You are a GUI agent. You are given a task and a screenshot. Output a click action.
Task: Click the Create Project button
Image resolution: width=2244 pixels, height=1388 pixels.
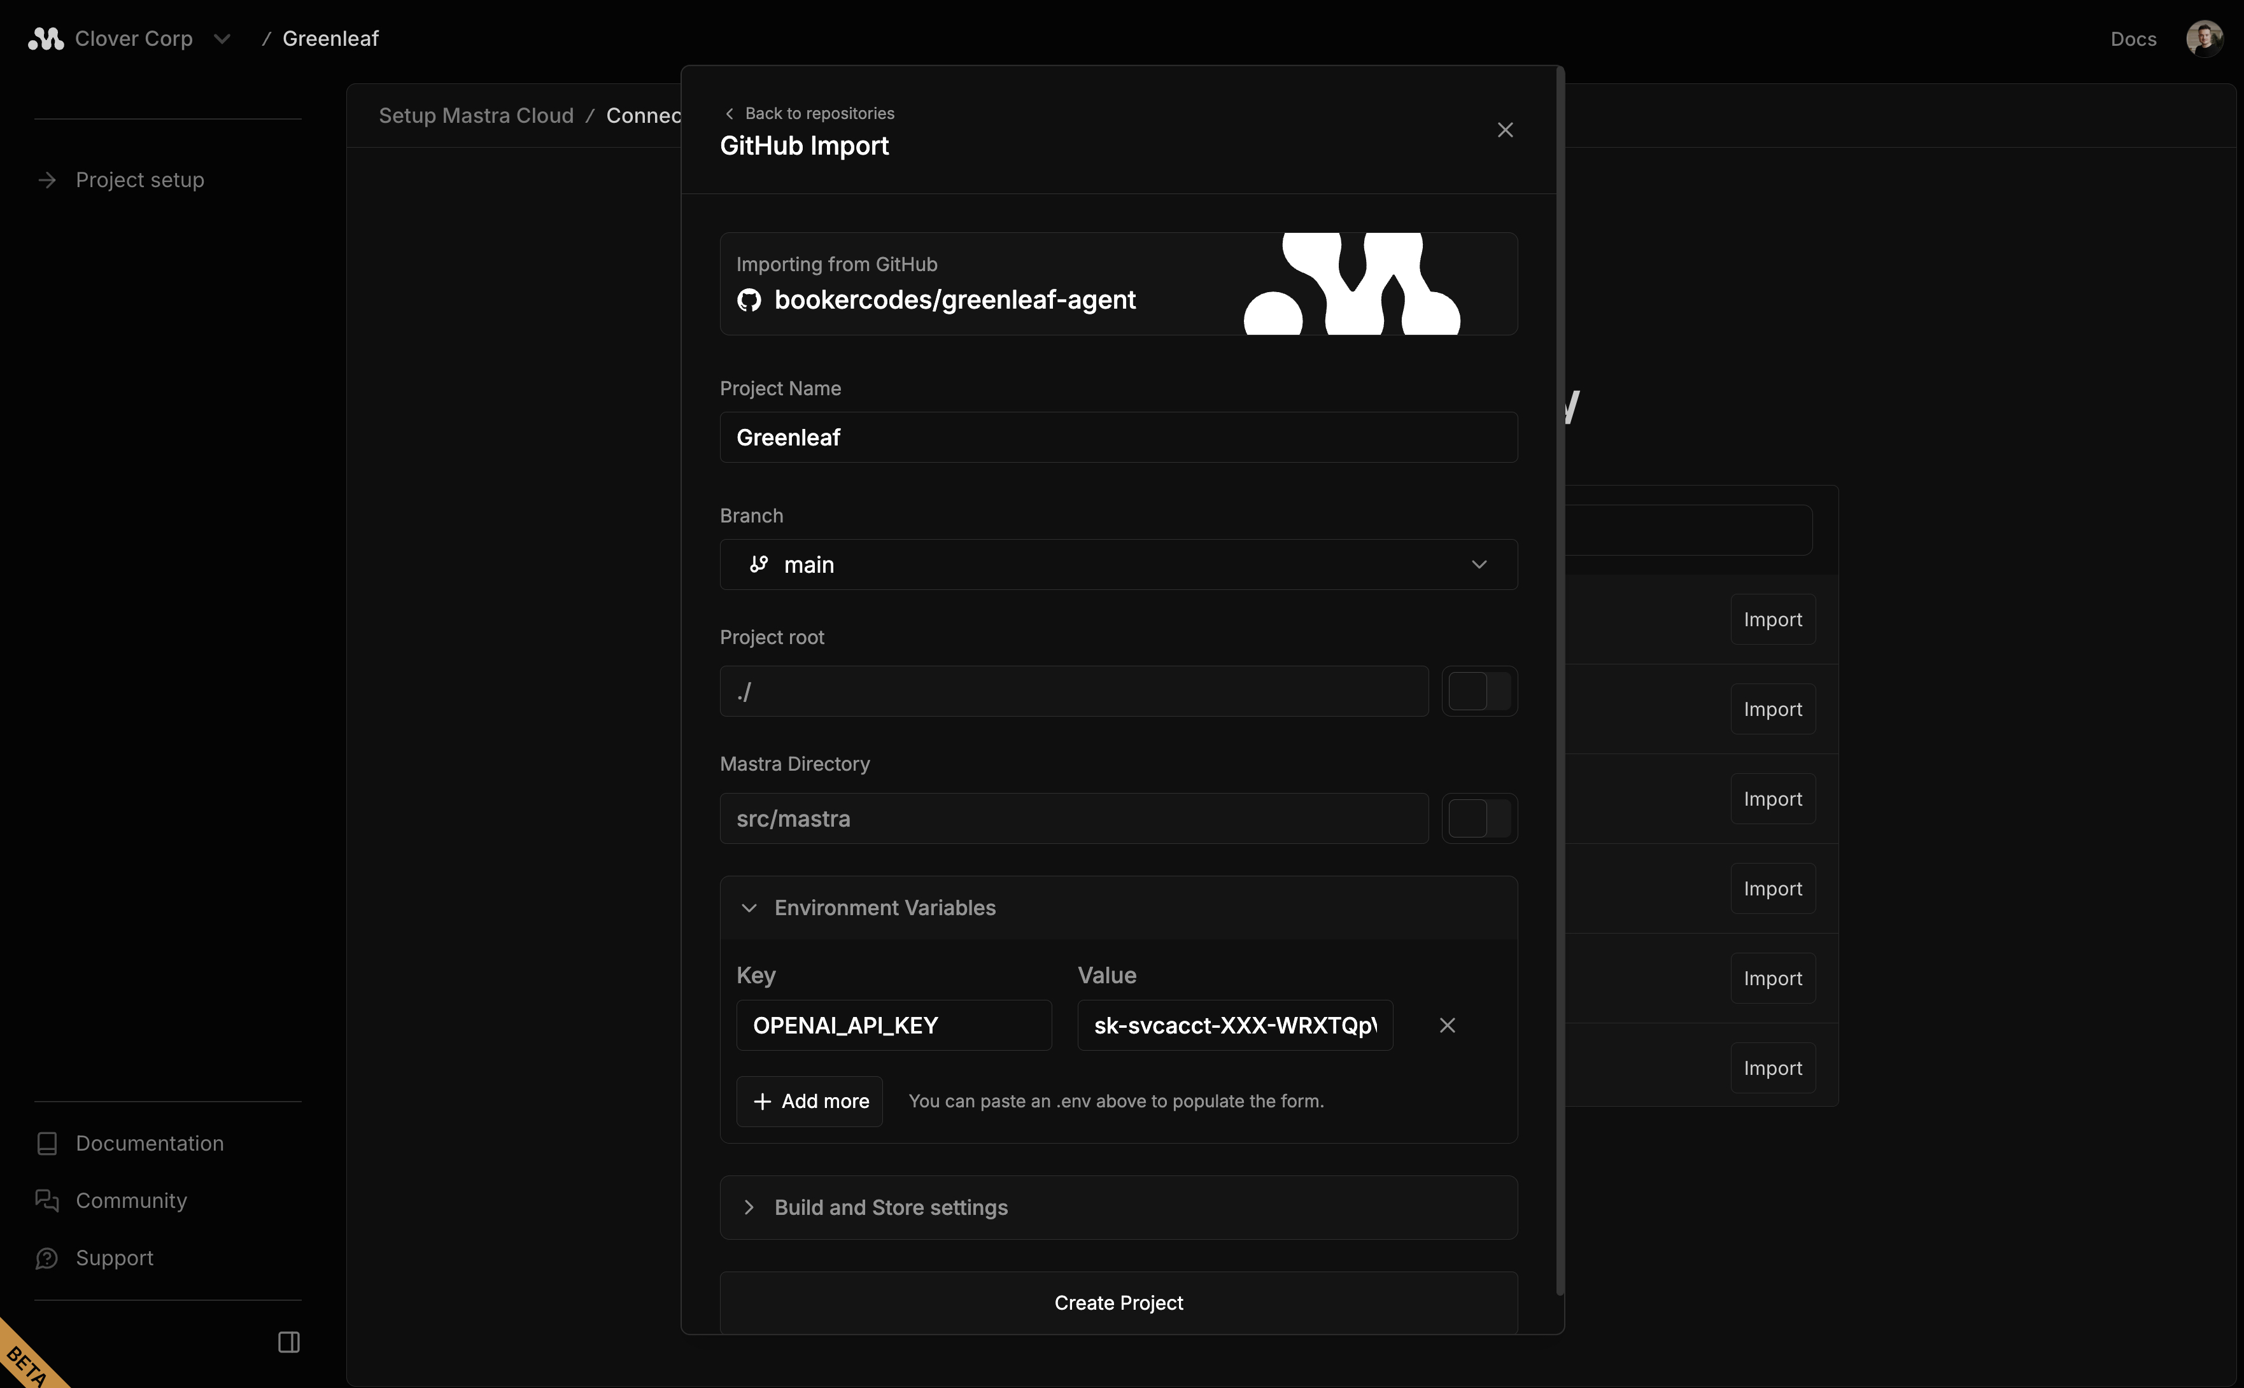point(1117,1301)
